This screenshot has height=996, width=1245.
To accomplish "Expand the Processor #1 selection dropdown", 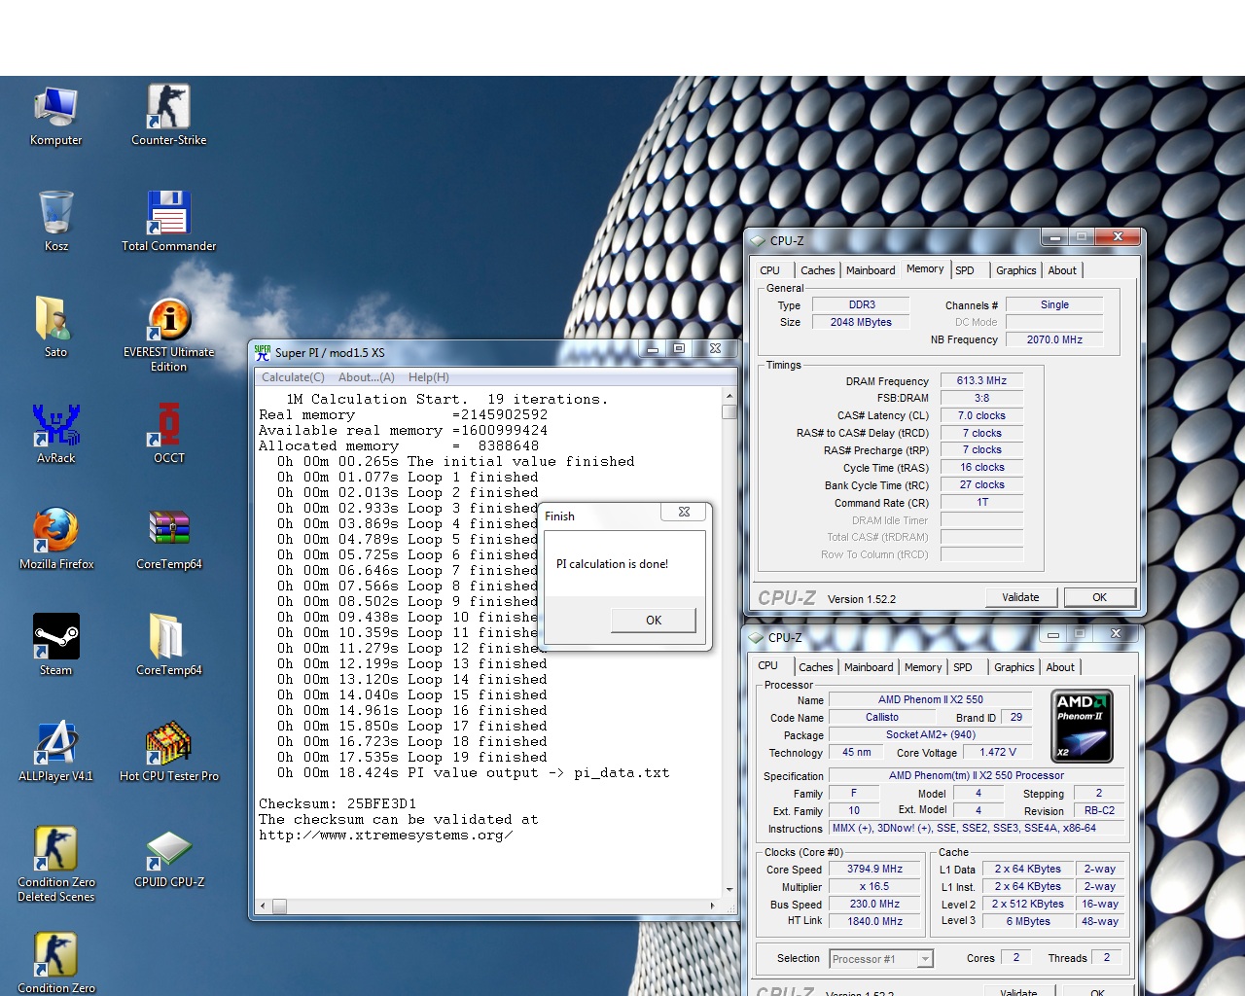I will pyautogui.click(x=924, y=959).
